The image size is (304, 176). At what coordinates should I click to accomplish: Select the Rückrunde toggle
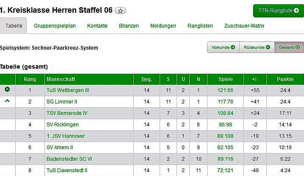257,47
